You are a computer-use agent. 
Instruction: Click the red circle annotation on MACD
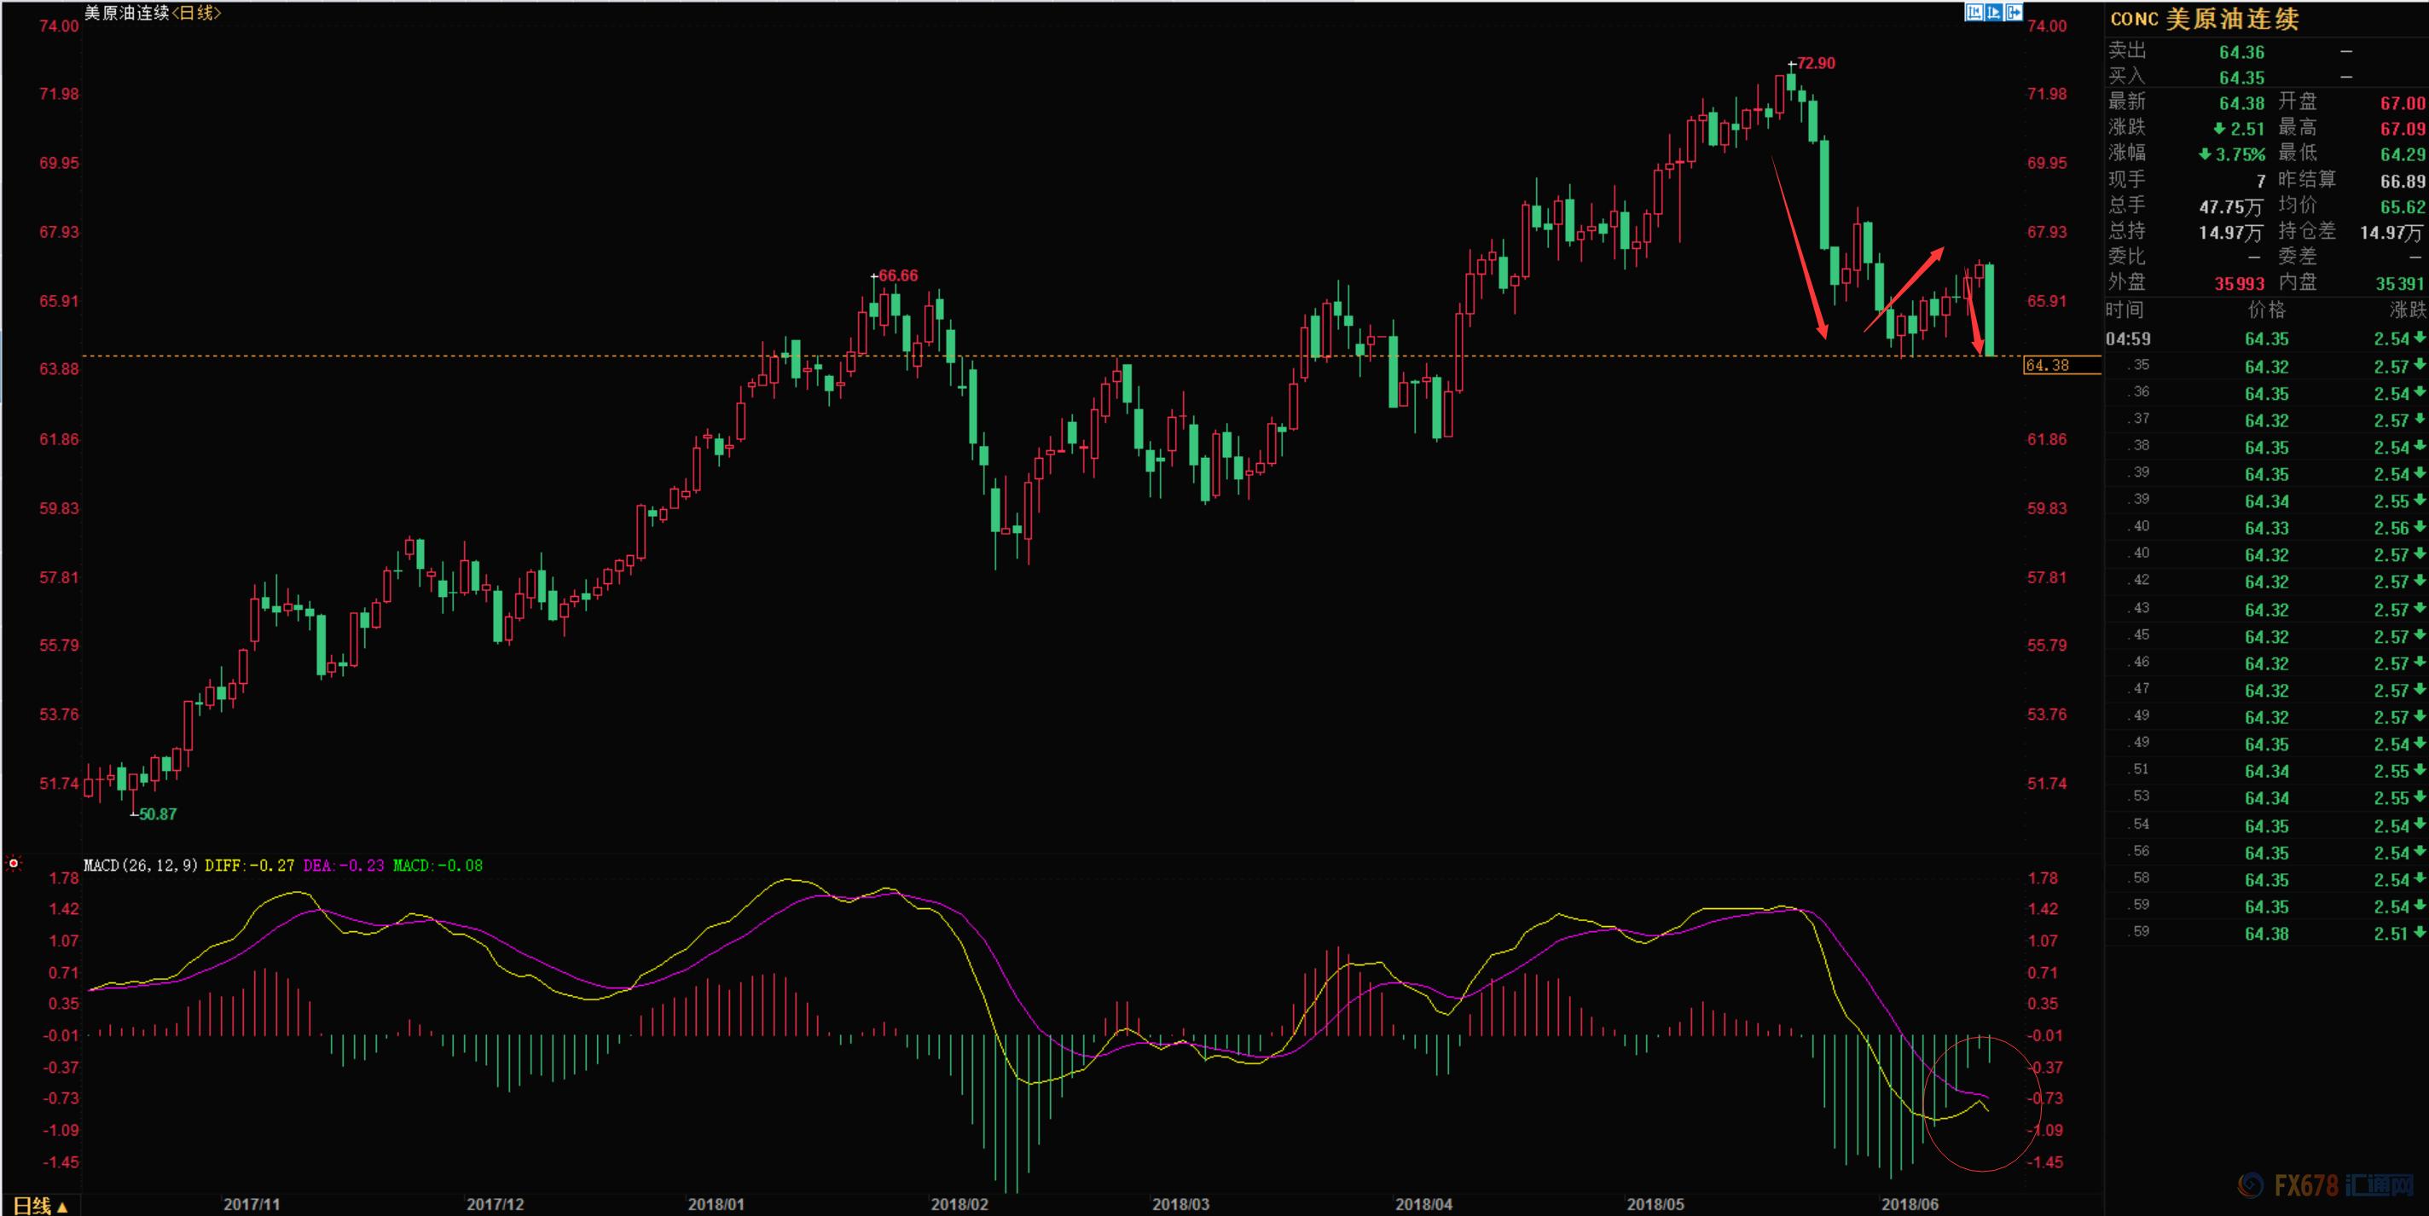pos(1982,1103)
